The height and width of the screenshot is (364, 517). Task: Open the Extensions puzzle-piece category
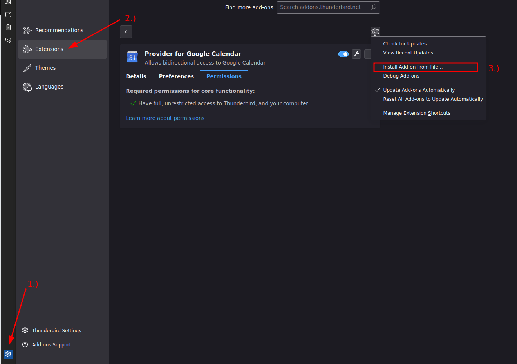coord(62,49)
